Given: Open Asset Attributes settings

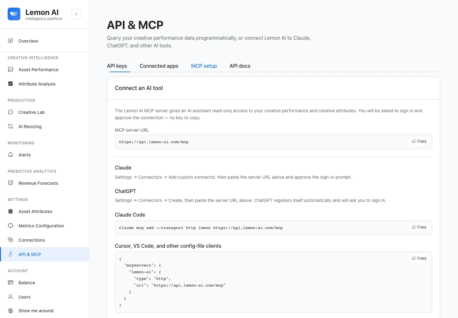Looking at the screenshot, I should tap(45, 211).
